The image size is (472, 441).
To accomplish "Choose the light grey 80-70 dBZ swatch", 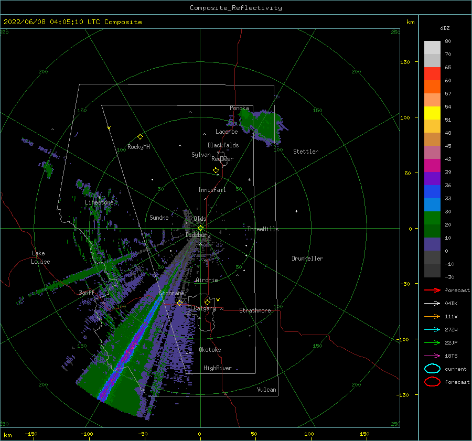I will click(432, 48).
